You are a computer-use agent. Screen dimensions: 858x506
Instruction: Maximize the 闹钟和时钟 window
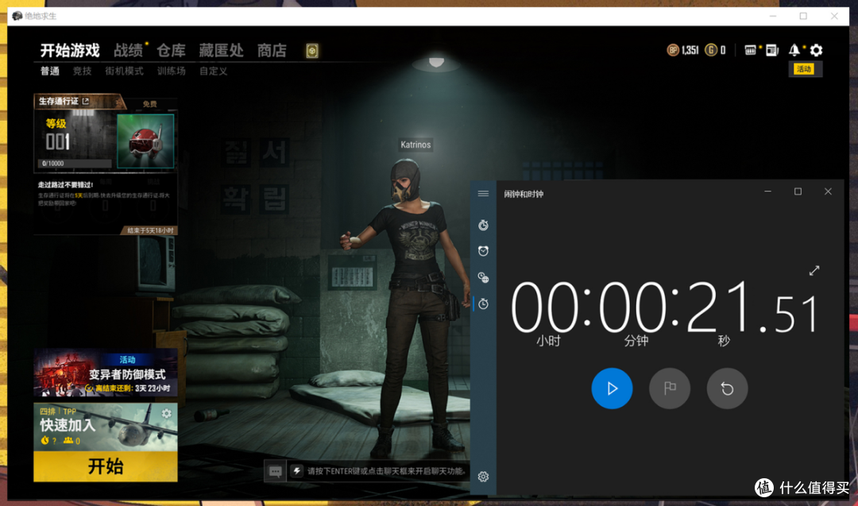pos(798,191)
